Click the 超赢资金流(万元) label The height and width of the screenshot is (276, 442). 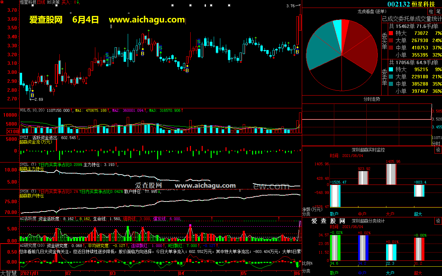(36, 142)
